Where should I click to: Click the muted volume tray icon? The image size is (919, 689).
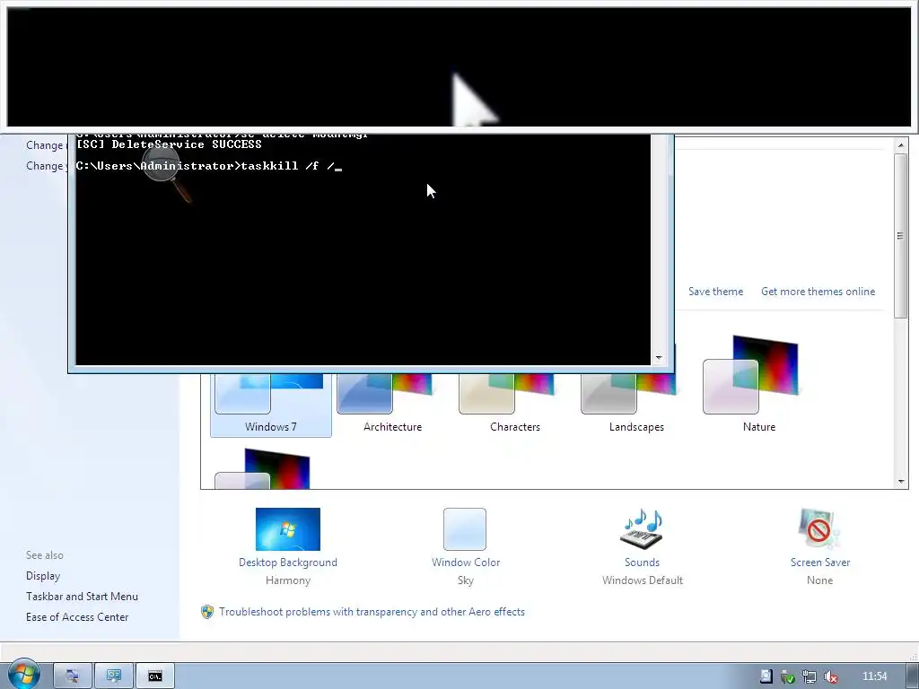pos(830,676)
